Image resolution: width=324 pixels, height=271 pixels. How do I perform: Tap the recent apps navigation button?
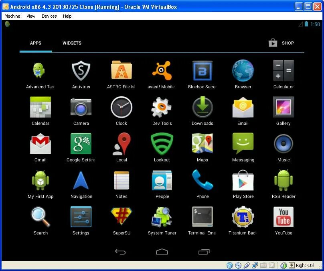coord(204,252)
